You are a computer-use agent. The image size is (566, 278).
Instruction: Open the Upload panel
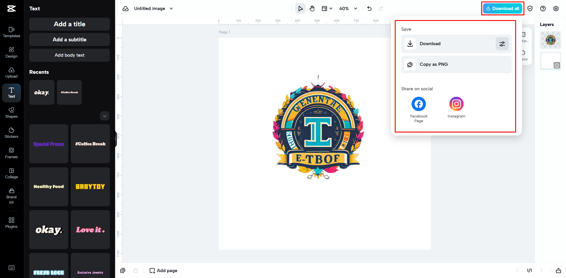pos(11,72)
